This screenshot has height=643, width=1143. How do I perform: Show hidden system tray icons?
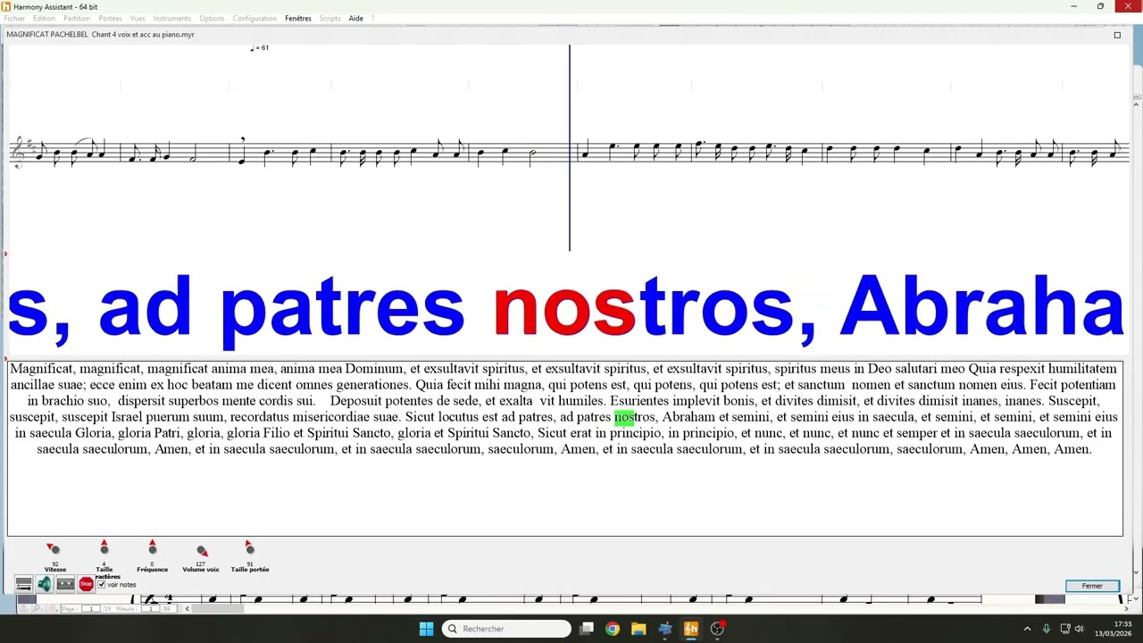[1027, 629]
